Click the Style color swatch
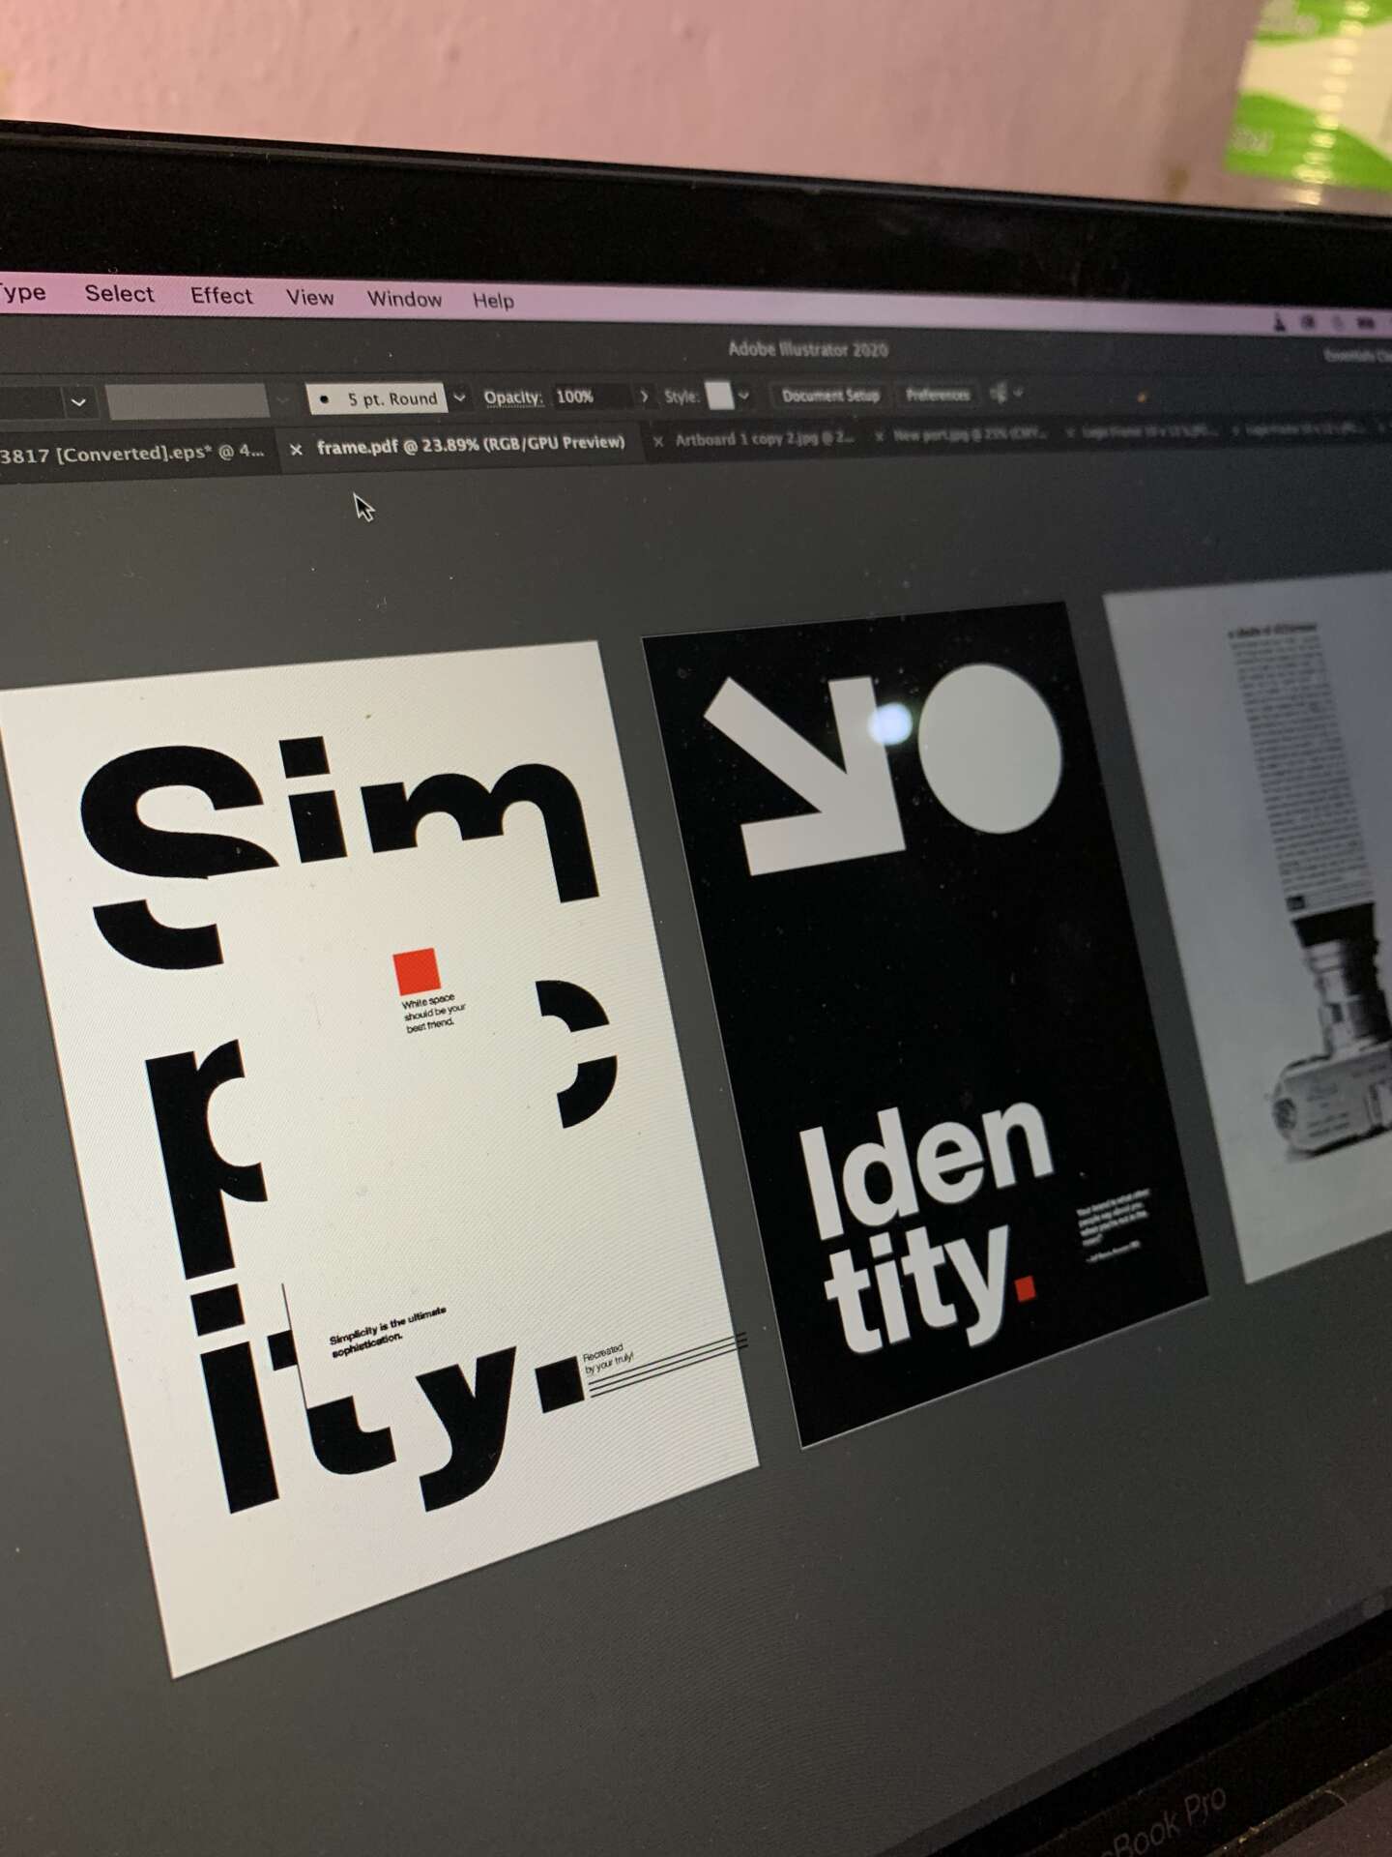This screenshot has width=1392, height=1857. 719,396
